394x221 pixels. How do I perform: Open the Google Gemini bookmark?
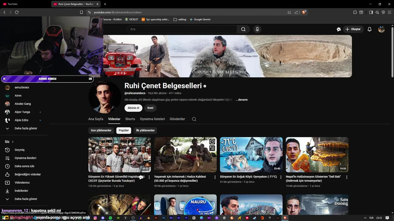click(200, 19)
